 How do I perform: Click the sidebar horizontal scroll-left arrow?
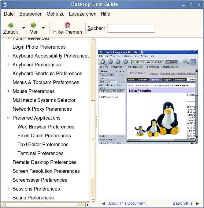coord(3,205)
